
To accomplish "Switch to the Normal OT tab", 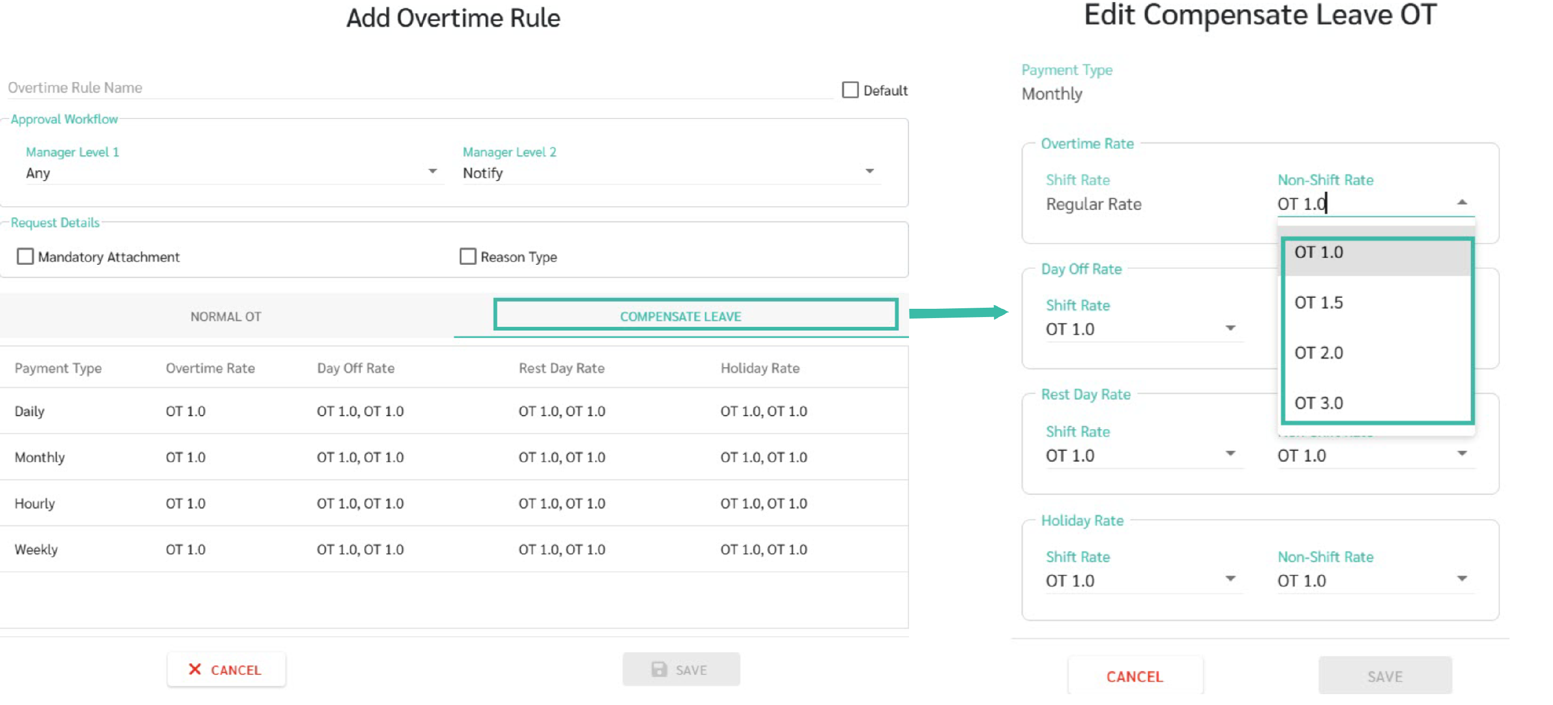I will coord(226,316).
